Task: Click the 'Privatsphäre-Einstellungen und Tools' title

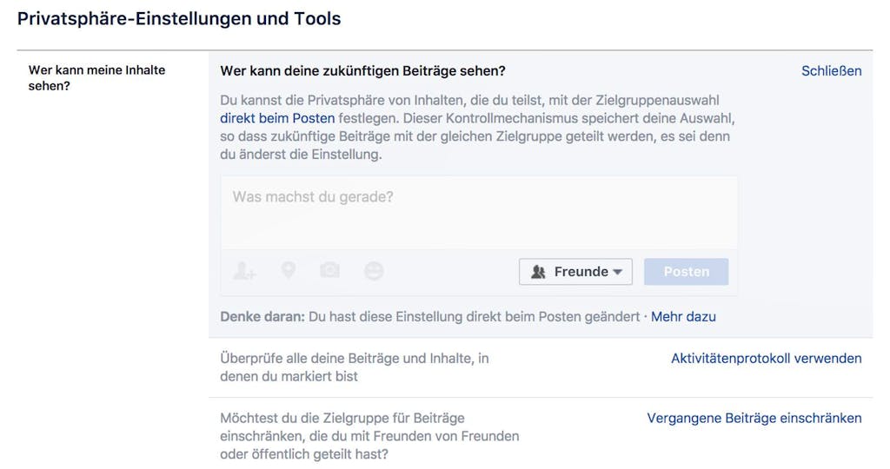Action: click(x=179, y=19)
